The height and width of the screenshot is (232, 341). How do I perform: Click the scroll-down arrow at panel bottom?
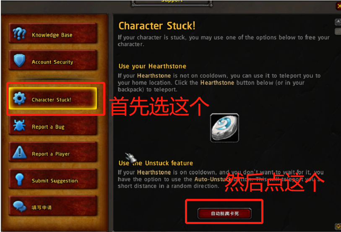pyautogui.click(x=338, y=227)
